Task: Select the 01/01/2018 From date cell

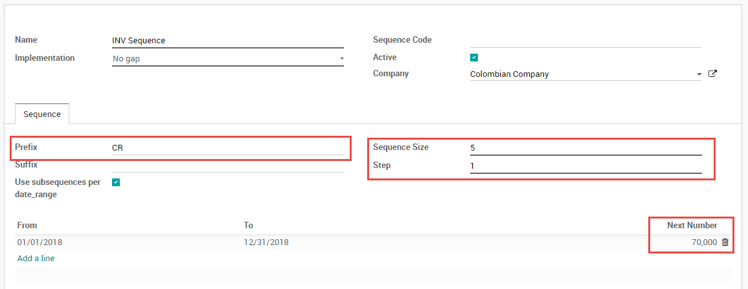Action: point(40,242)
